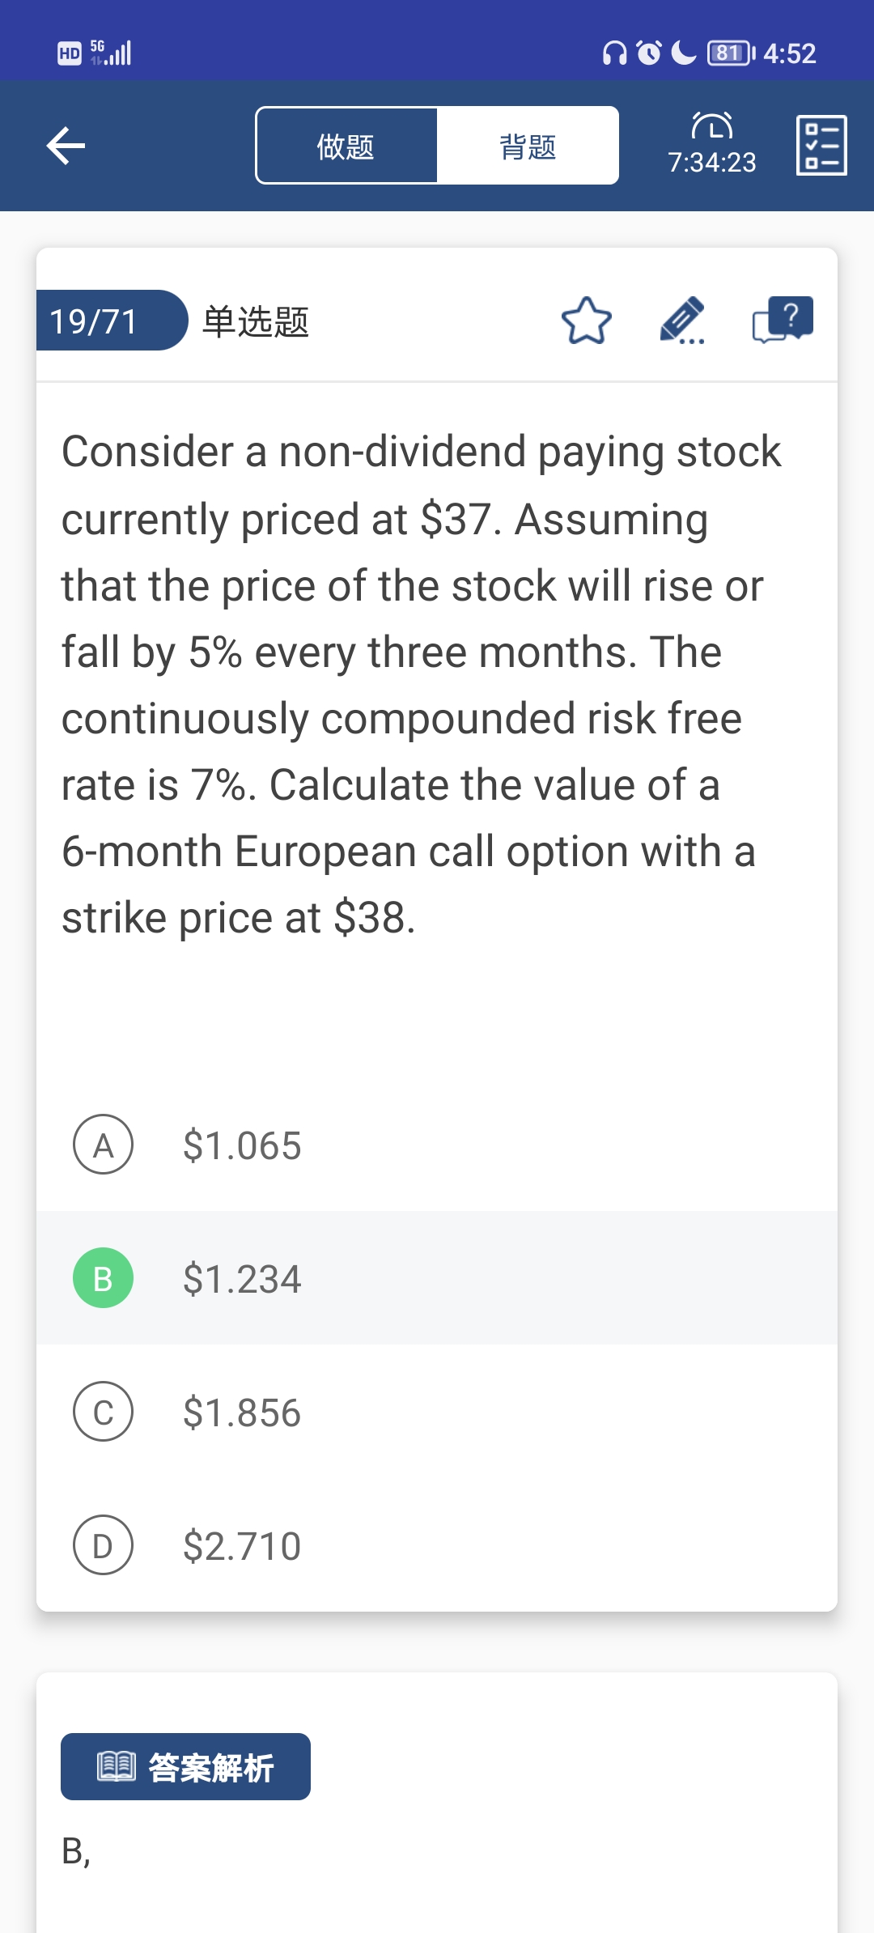The image size is (874, 1933).
Task: Tap the book icon in 答案解析 badge
Action: 117,1766
